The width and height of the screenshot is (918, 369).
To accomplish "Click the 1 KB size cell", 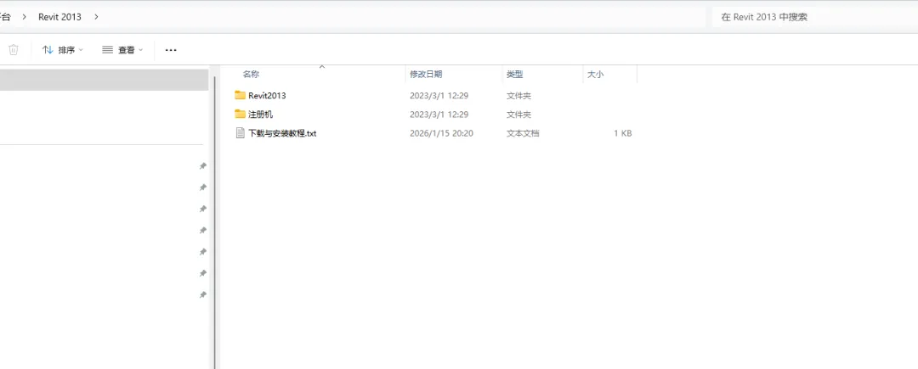I will 623,133.
